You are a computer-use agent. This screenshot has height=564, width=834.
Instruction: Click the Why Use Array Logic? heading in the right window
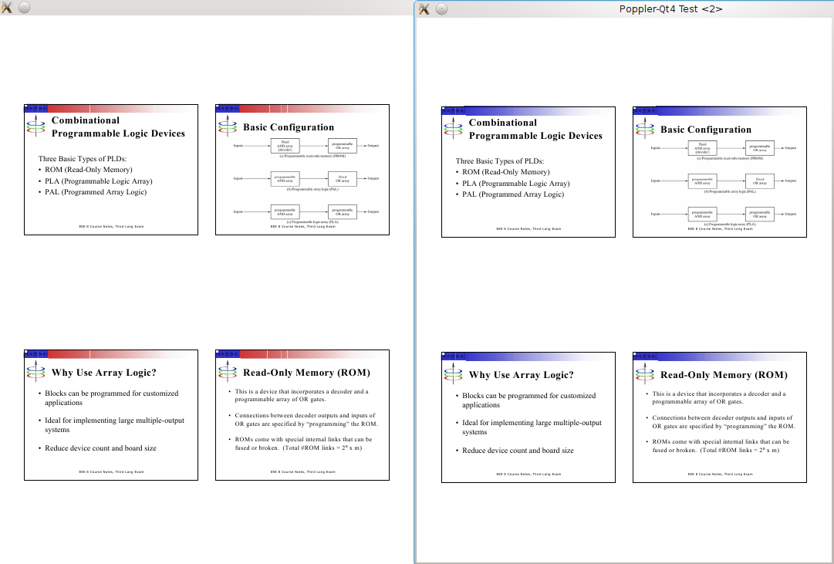521,375
